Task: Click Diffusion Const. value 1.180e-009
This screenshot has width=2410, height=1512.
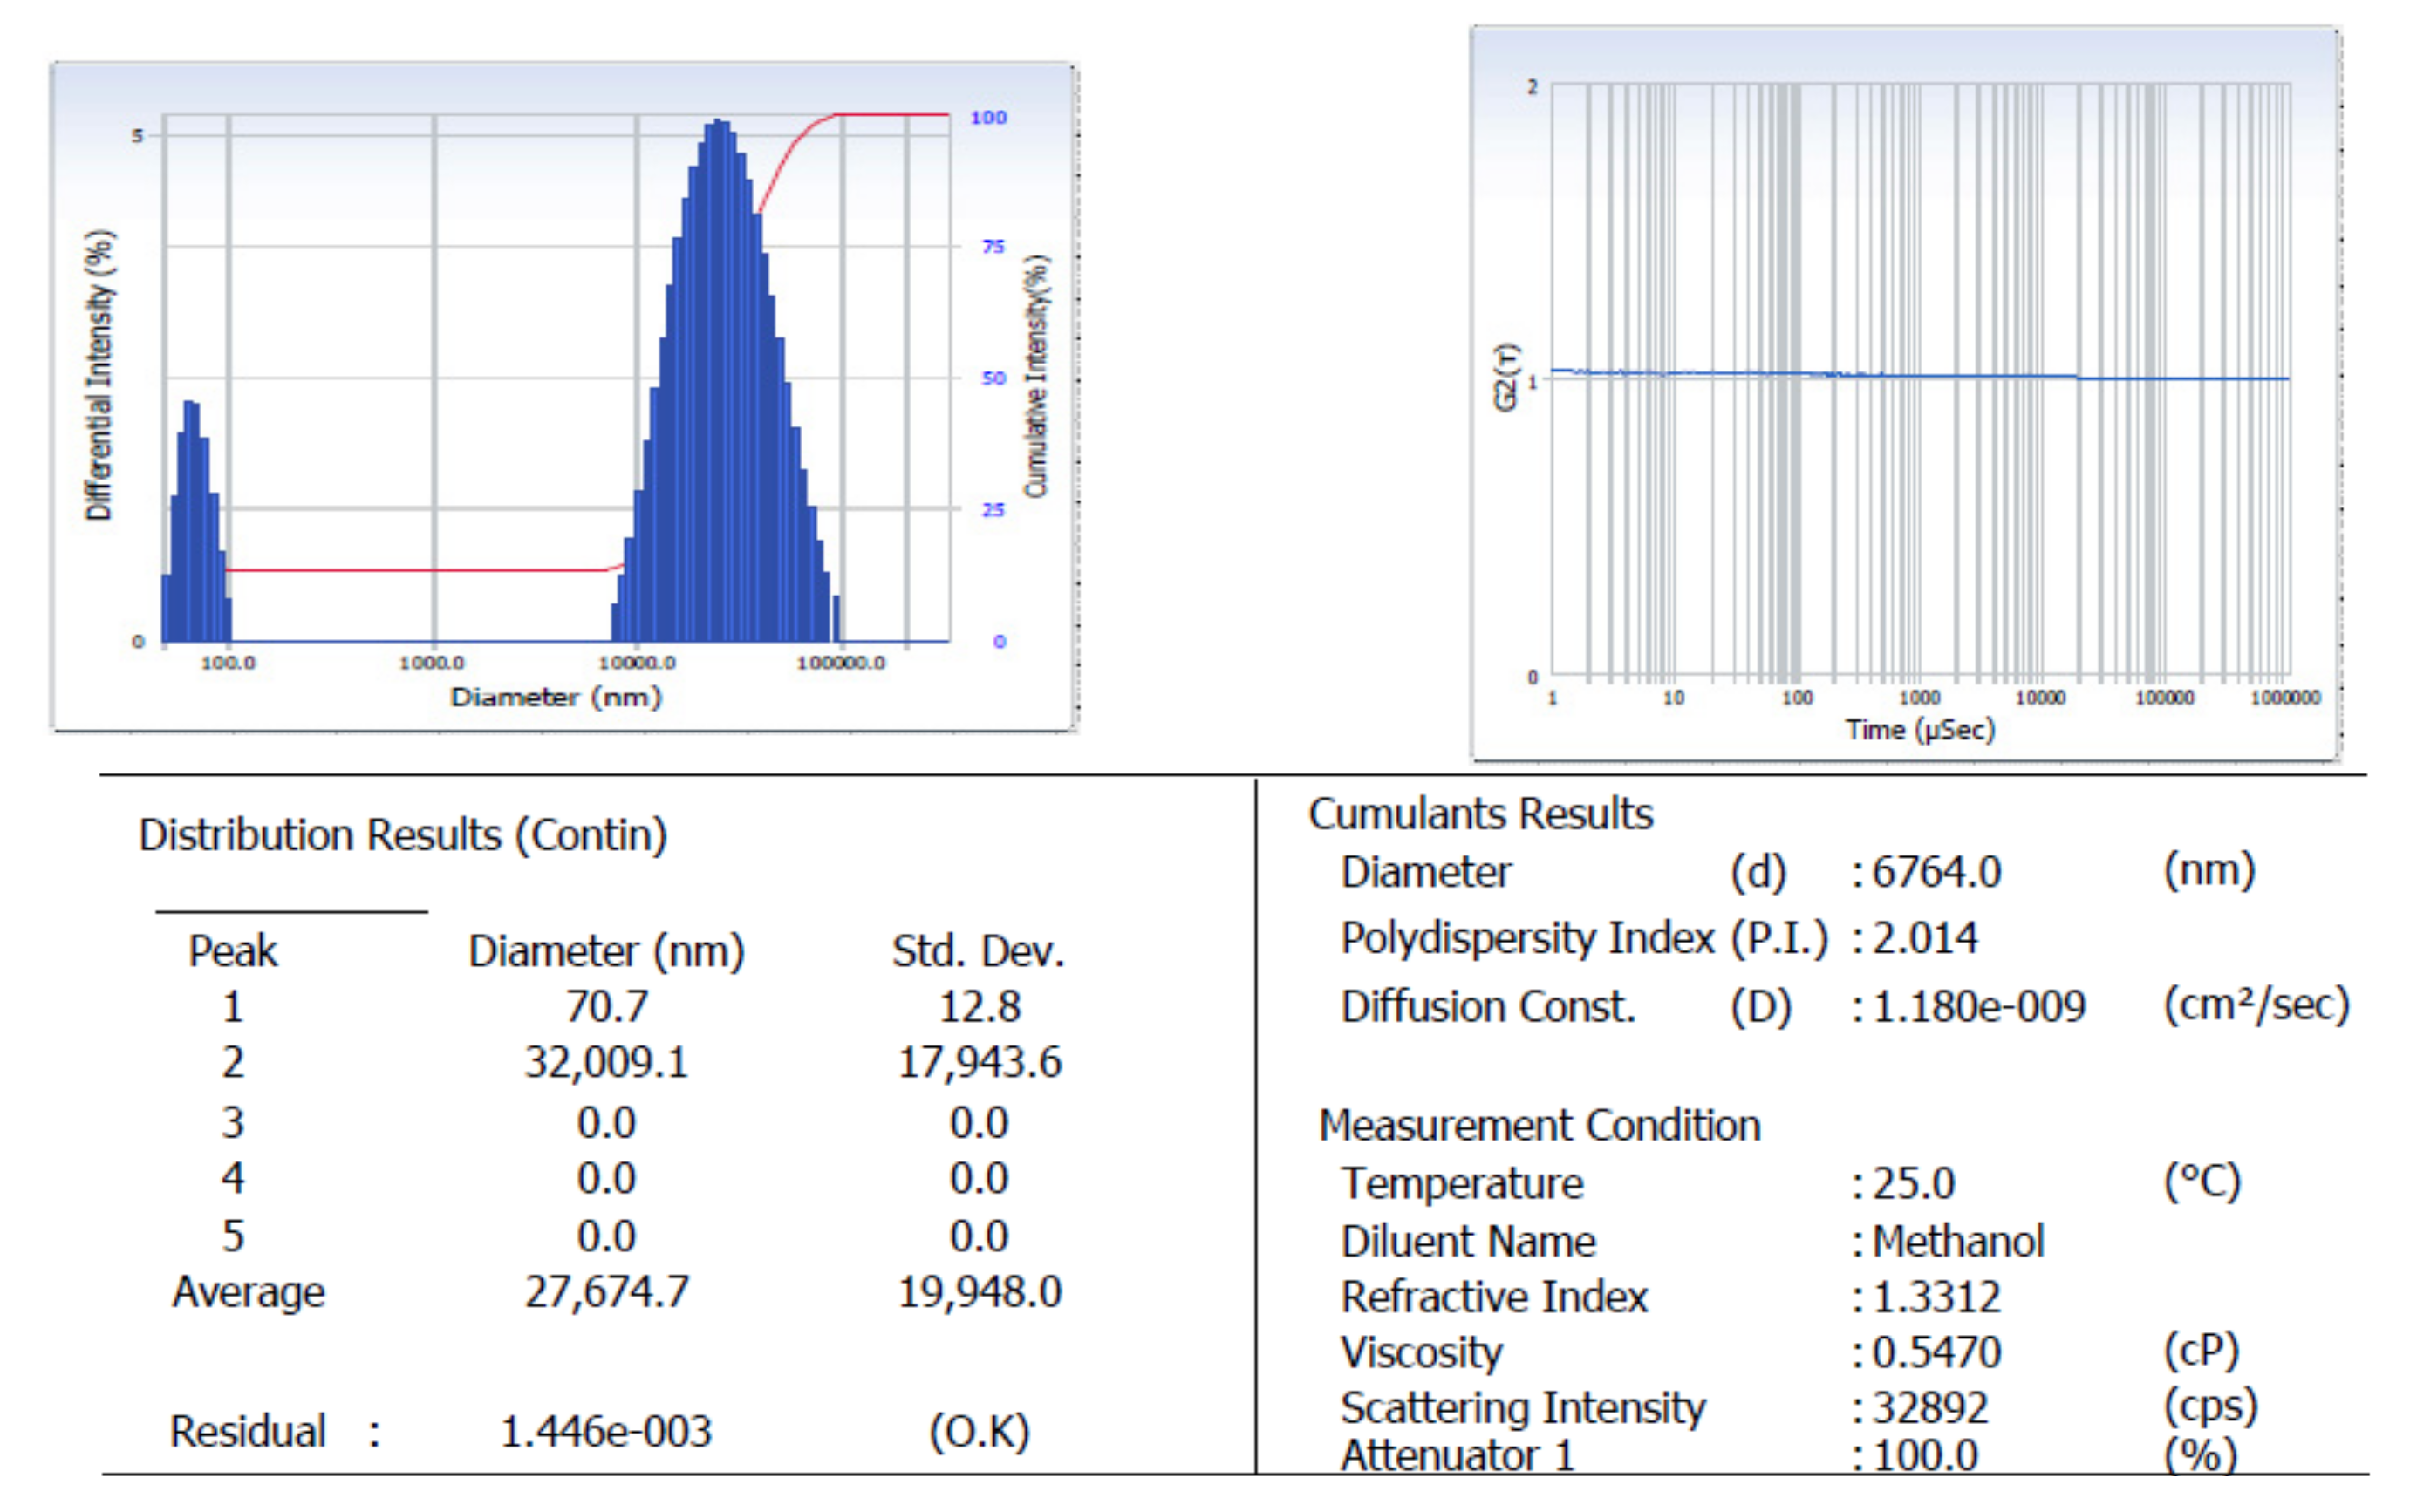Action: (x=1978, y=1006)
